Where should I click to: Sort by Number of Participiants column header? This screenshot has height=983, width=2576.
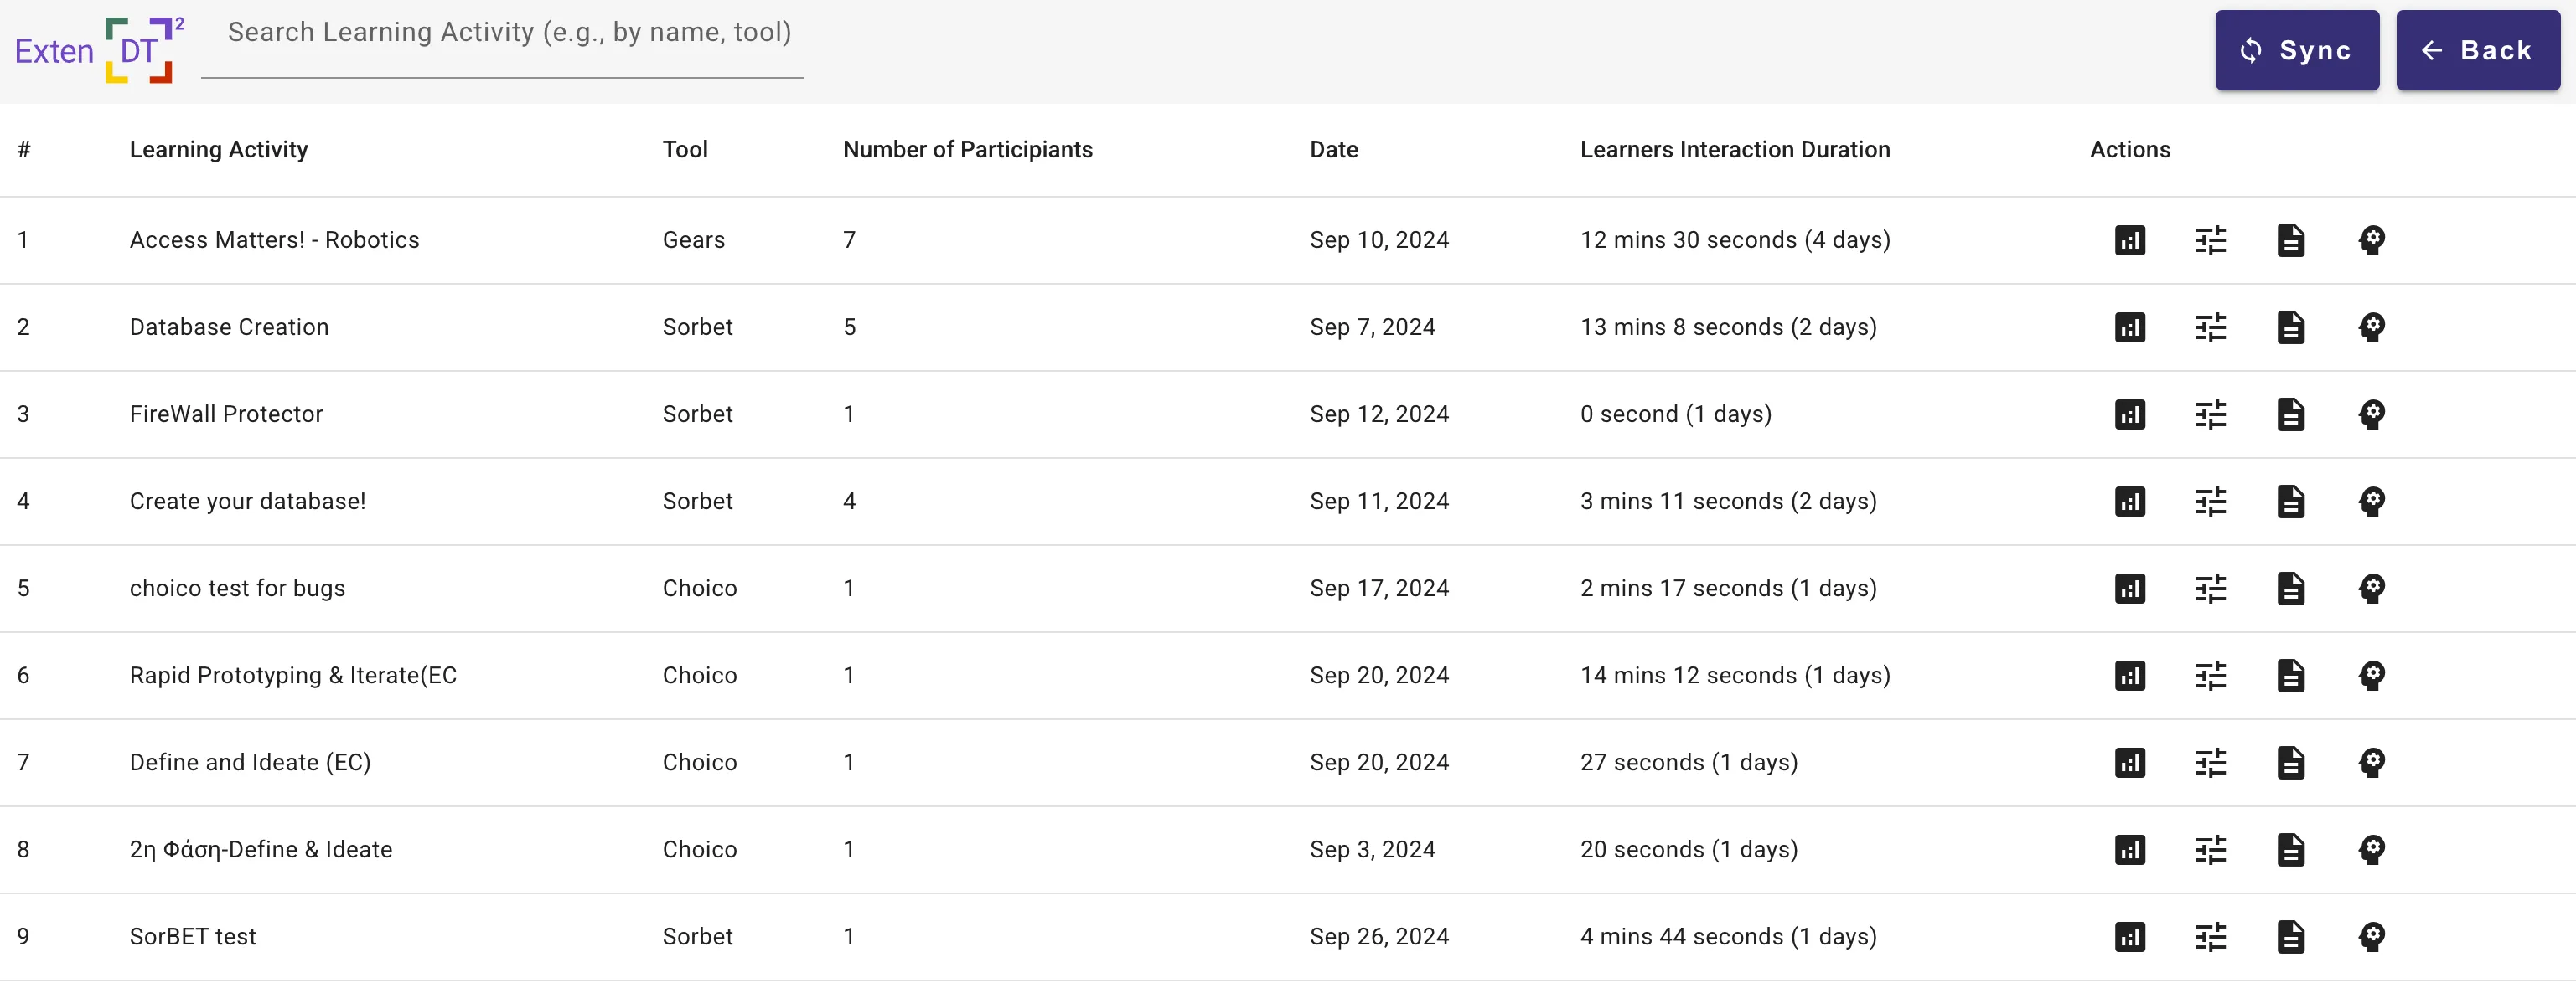967,149
